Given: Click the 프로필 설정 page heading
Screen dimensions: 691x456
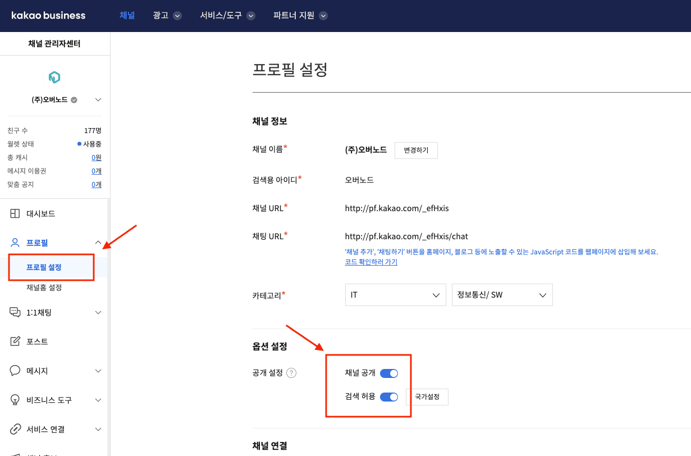Looking at the screenshot, I should point(290,70).
